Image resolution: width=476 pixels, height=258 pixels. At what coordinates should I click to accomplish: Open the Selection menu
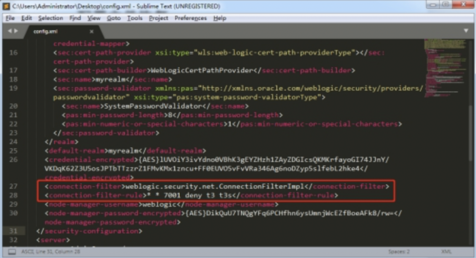tap(50, 18)
